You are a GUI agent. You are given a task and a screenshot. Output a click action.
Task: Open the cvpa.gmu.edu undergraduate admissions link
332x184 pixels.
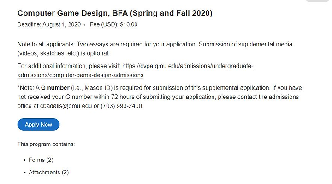tap(188, 66)
